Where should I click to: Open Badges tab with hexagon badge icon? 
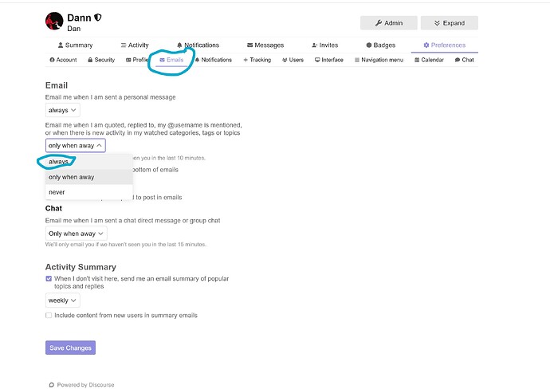tap(380, 45)
